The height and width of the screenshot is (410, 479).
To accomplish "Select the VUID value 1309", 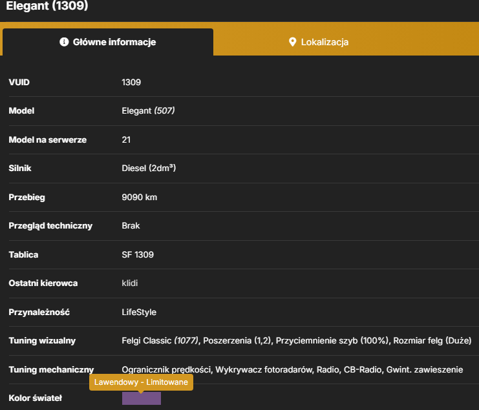I will 131,83.
